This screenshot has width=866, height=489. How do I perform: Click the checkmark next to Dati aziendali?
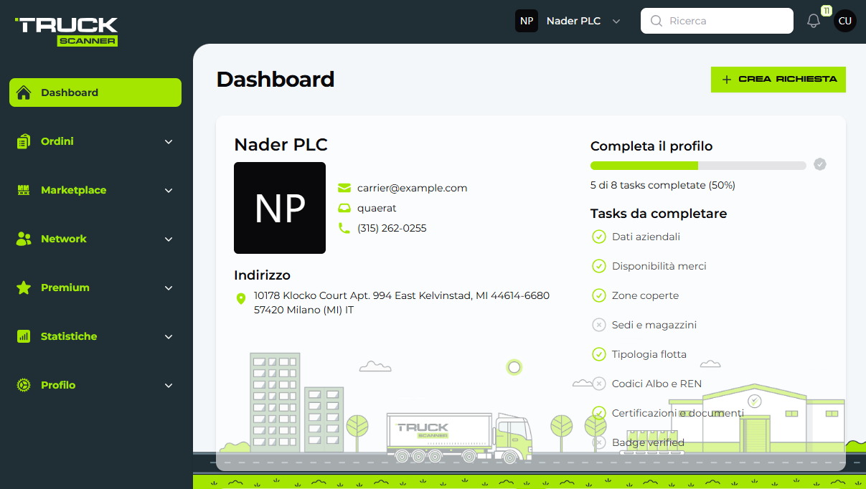pos(598,237)
